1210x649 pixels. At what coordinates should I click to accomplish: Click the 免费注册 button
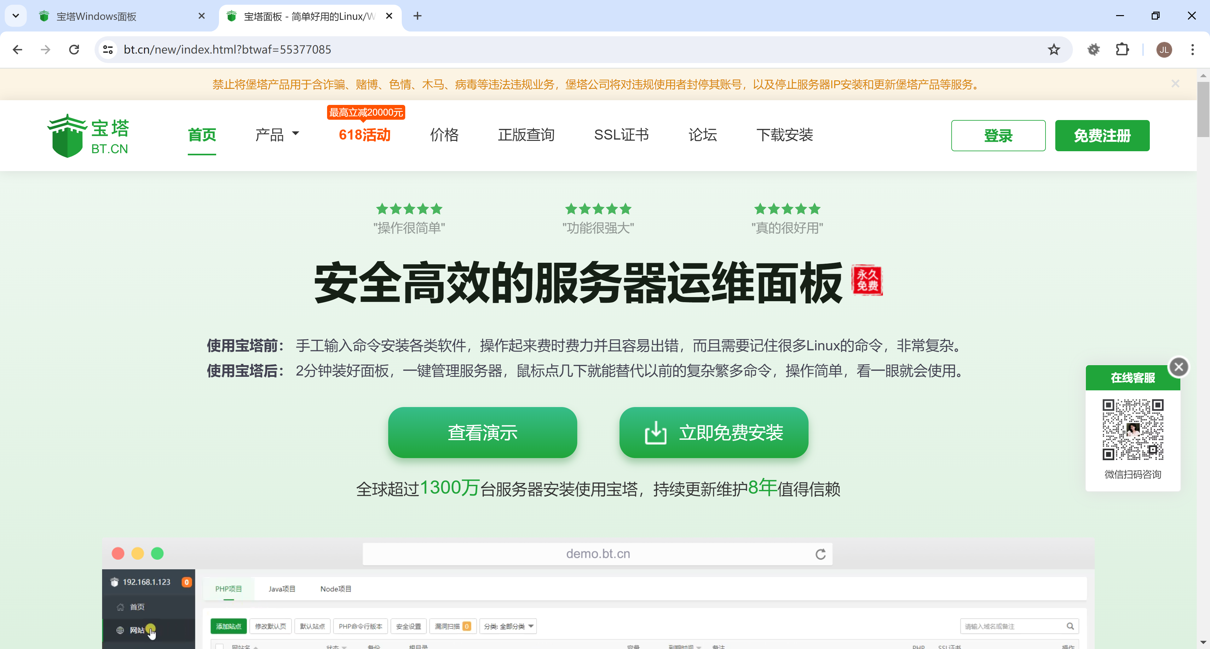1102,136
